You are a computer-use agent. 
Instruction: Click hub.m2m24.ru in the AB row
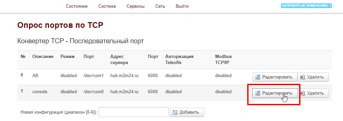point(125,76)
